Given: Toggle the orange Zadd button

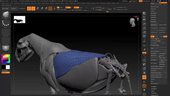Looking at the screenshot, I should pos(76,7).
